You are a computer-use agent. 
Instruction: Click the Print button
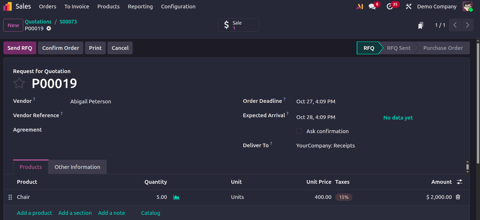[95, 48]
